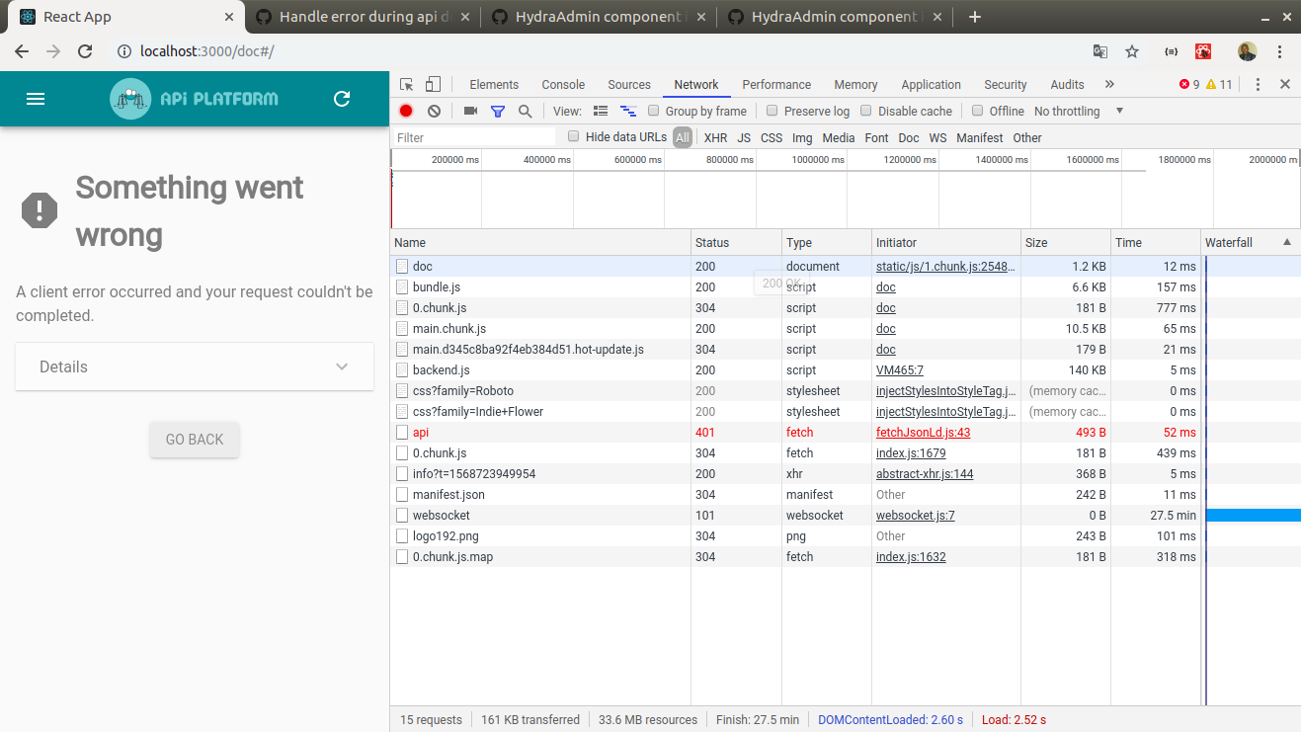Toggle device toolbar in DevTools
The width and height of the screenshot is (1301, 732).
(x=433, y=85)
